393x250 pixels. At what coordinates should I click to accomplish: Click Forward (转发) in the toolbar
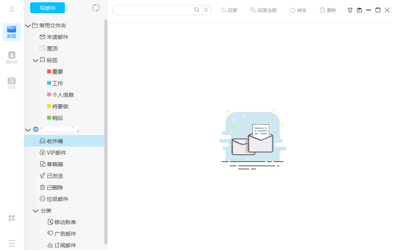tap(298, 10)
